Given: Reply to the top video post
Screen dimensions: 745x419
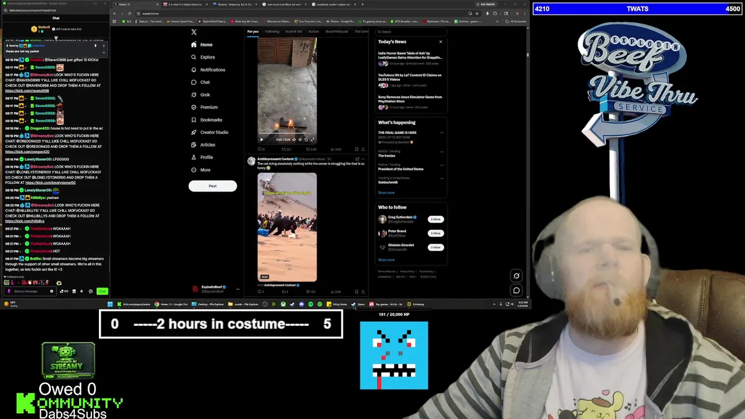Looking at the screenshot, I should click(260, 149).
